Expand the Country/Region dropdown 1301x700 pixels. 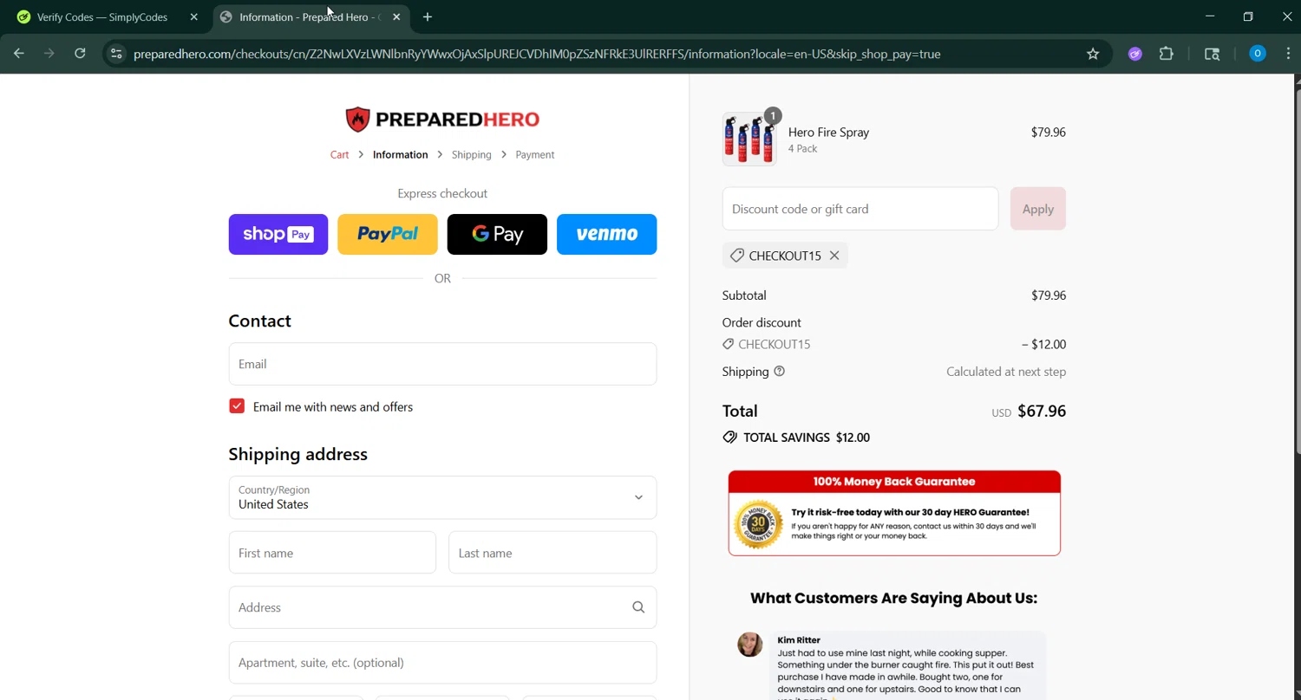[442, 497]
